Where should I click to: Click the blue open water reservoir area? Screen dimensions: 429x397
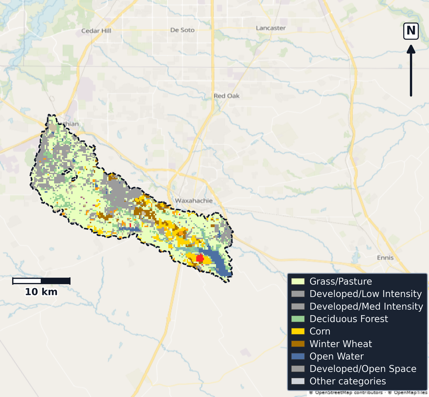(218, 262)
